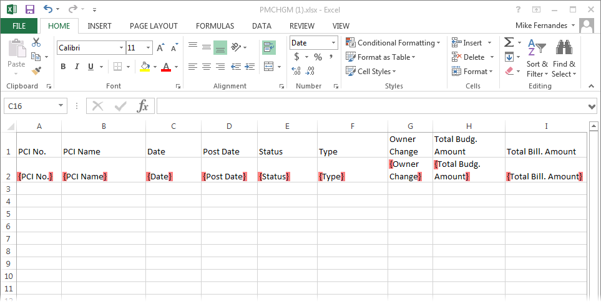Click the AutoSum sigma icon

point(509,42)
